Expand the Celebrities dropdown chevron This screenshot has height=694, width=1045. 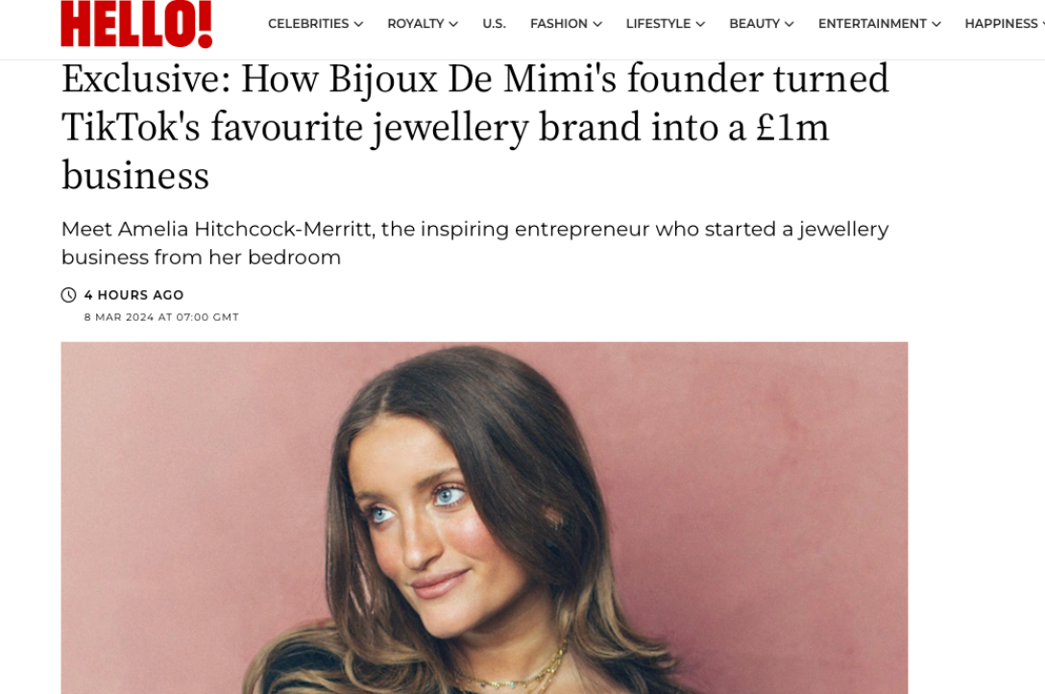(x=358, y=24)
